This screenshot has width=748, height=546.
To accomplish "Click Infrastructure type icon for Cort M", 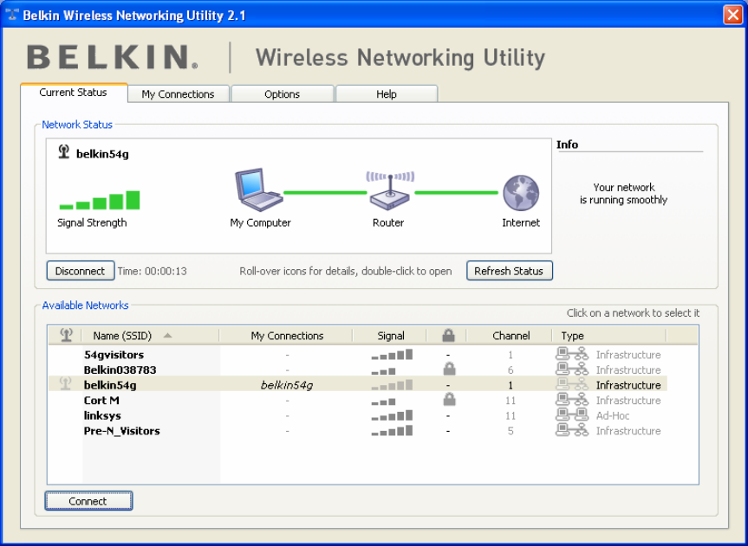I will click(572, 400).
